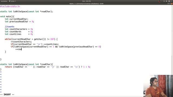Click the partially typed '++cou' line
173x97 pixels.
tap(18, 49)
